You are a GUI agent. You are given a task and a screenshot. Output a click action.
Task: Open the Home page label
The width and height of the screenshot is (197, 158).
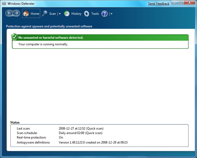[x=35, y=14]
